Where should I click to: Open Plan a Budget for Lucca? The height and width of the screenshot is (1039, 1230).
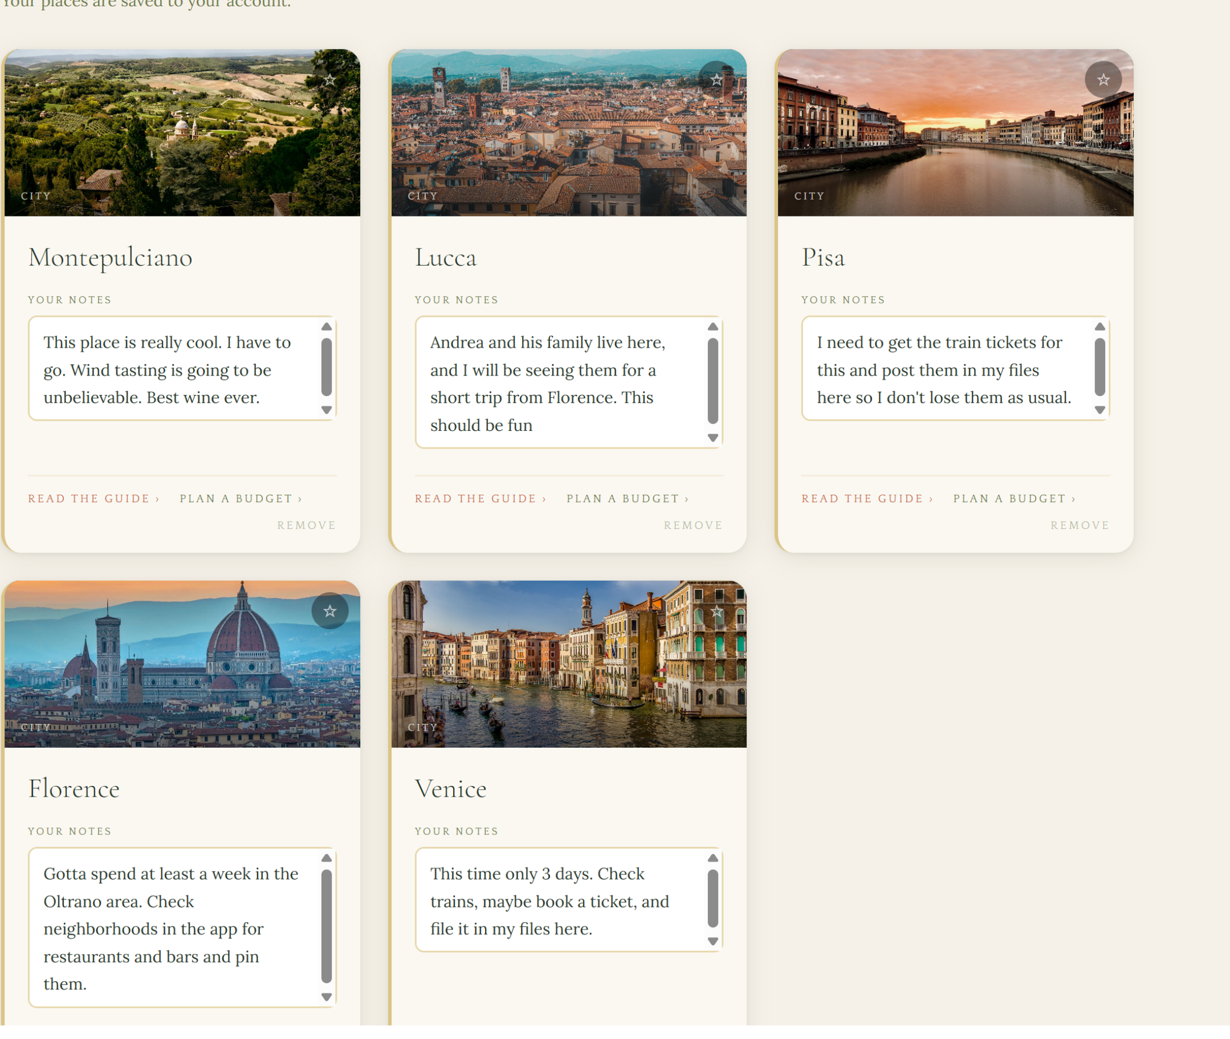pos(628,498)
